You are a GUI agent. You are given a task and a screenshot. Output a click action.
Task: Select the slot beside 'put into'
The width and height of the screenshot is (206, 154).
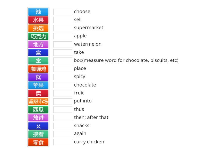click(63, 101)
